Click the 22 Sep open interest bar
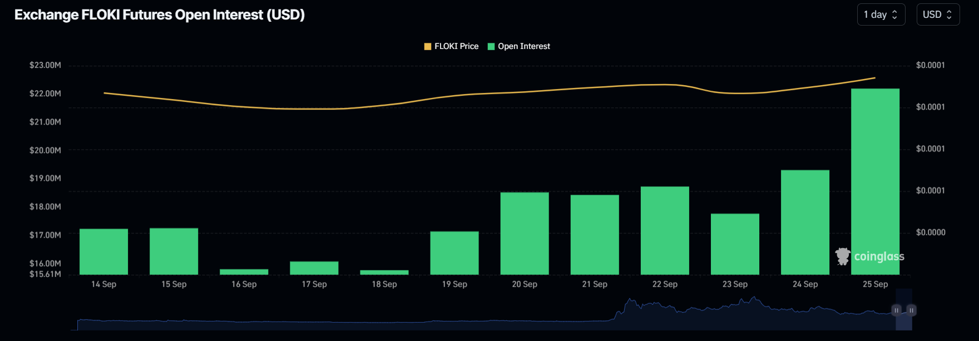Image resolution: width=979 pixels, height=341 pixels. (664, 231)
